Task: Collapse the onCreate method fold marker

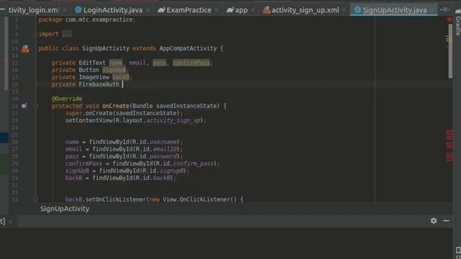Action: click(36, 106)
